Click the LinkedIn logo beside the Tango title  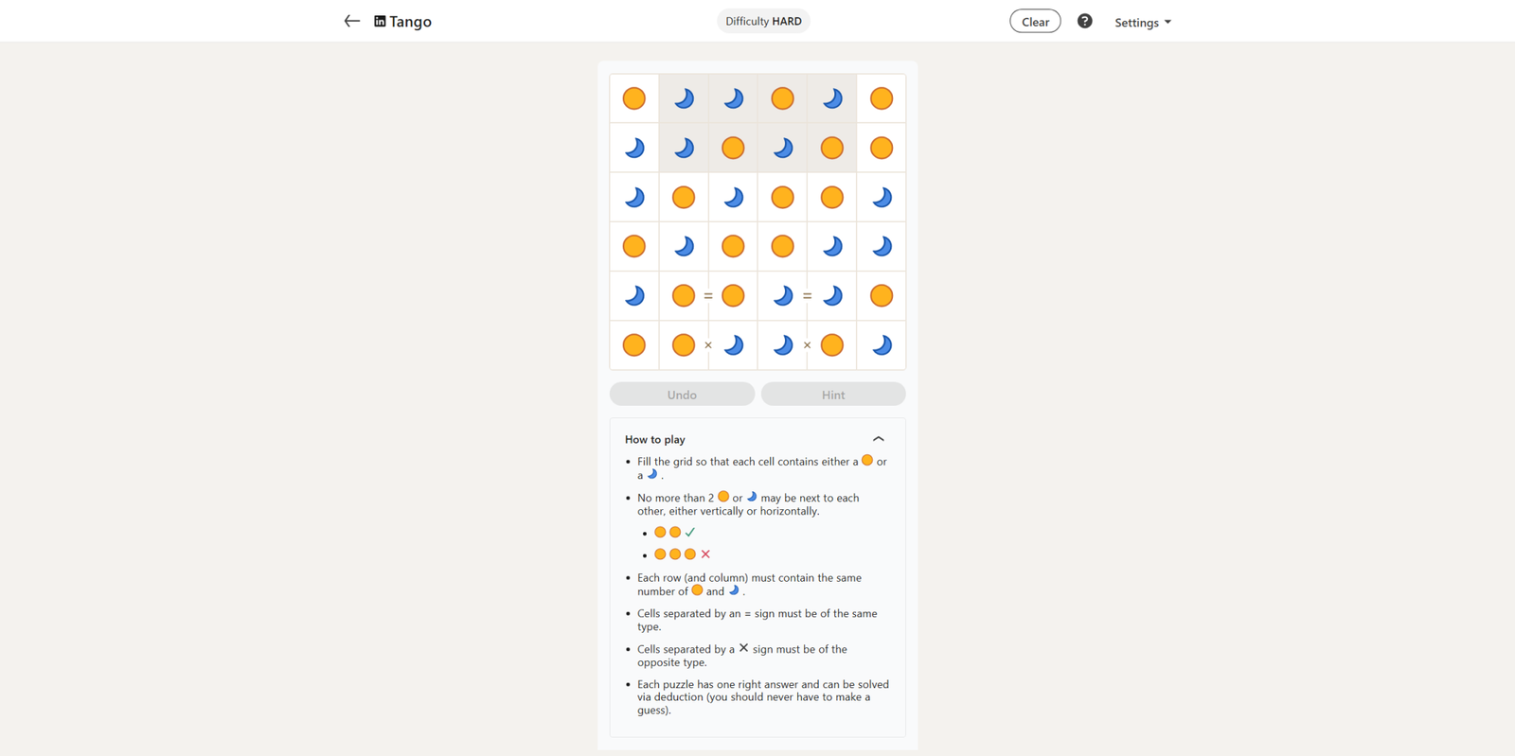[x=380, y=21]
